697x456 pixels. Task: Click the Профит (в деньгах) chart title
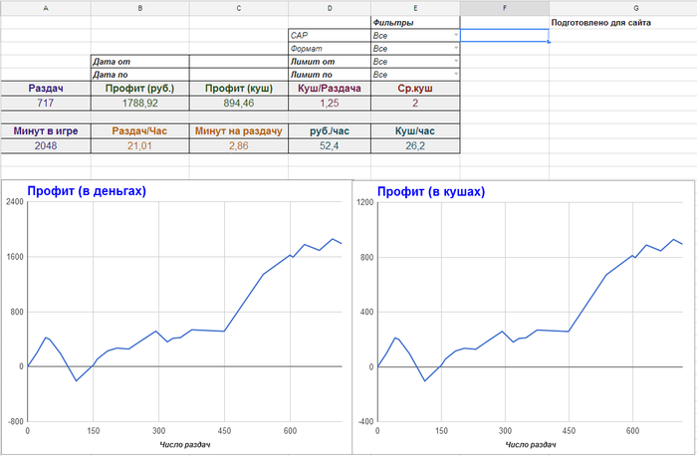(87, 191)
